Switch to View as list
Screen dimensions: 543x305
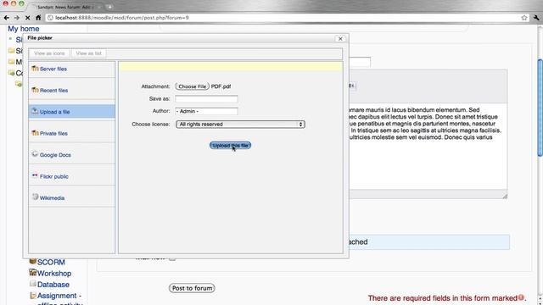(x=88, y=53)
